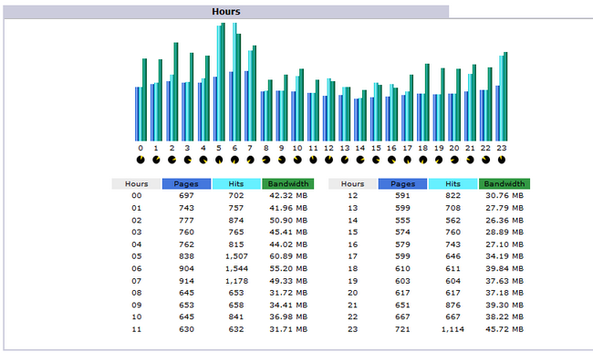Click the 838 pages value

(186, 256)
